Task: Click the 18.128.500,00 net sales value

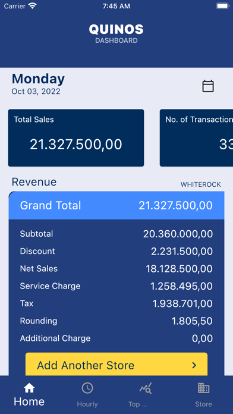Action: 179,269
